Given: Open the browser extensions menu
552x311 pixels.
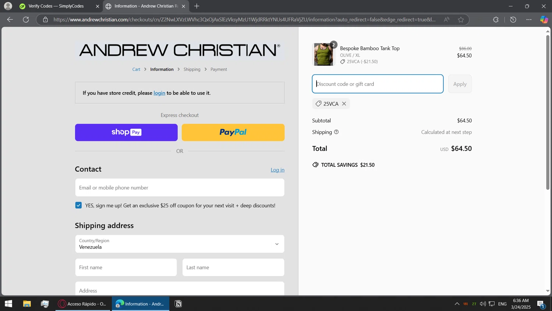Looking at the screenshot, I should pyautogui.click(x=496, y=20).
